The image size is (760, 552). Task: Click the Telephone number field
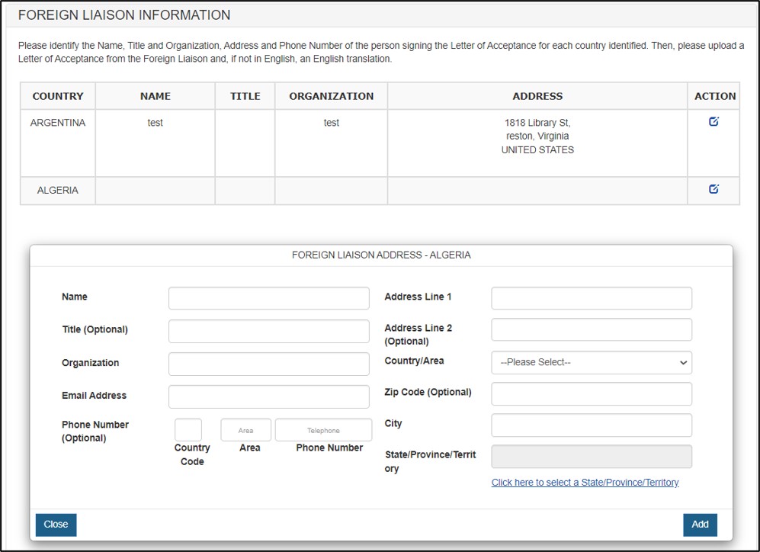click(x=323, y=430)
